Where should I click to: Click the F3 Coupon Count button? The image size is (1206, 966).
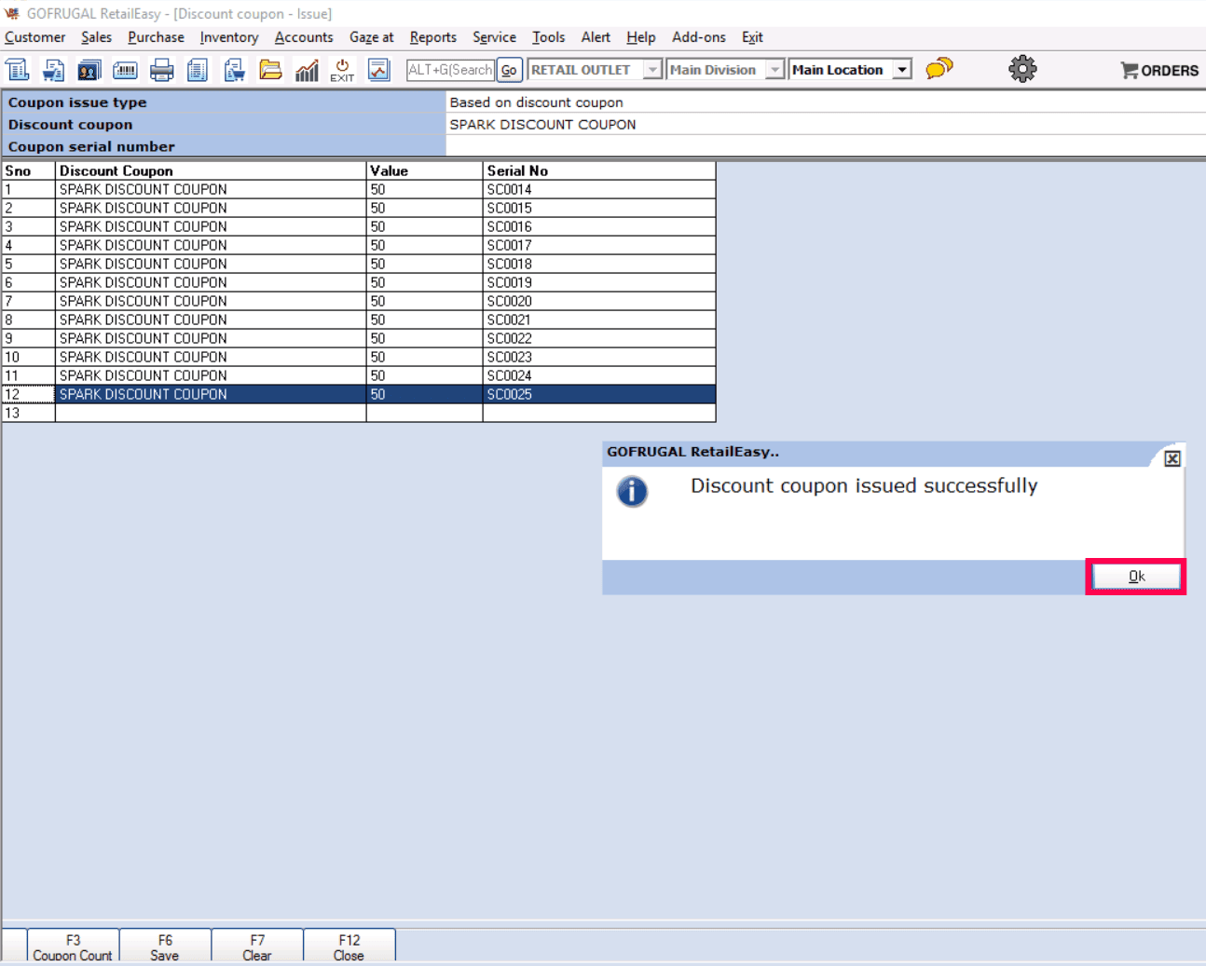pyautogui.click(x=73, y=946)
